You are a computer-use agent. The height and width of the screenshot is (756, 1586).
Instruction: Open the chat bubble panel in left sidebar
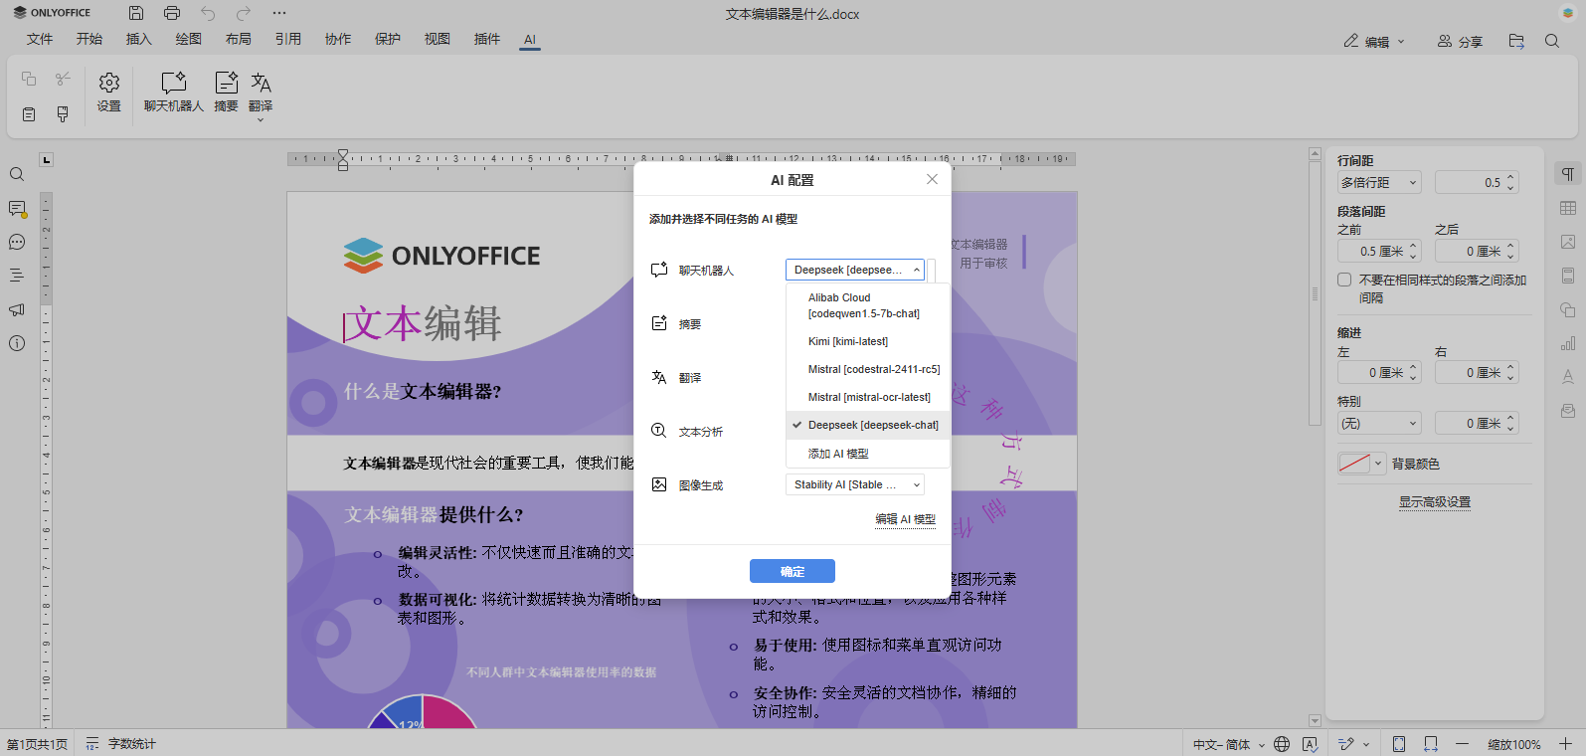17,242
